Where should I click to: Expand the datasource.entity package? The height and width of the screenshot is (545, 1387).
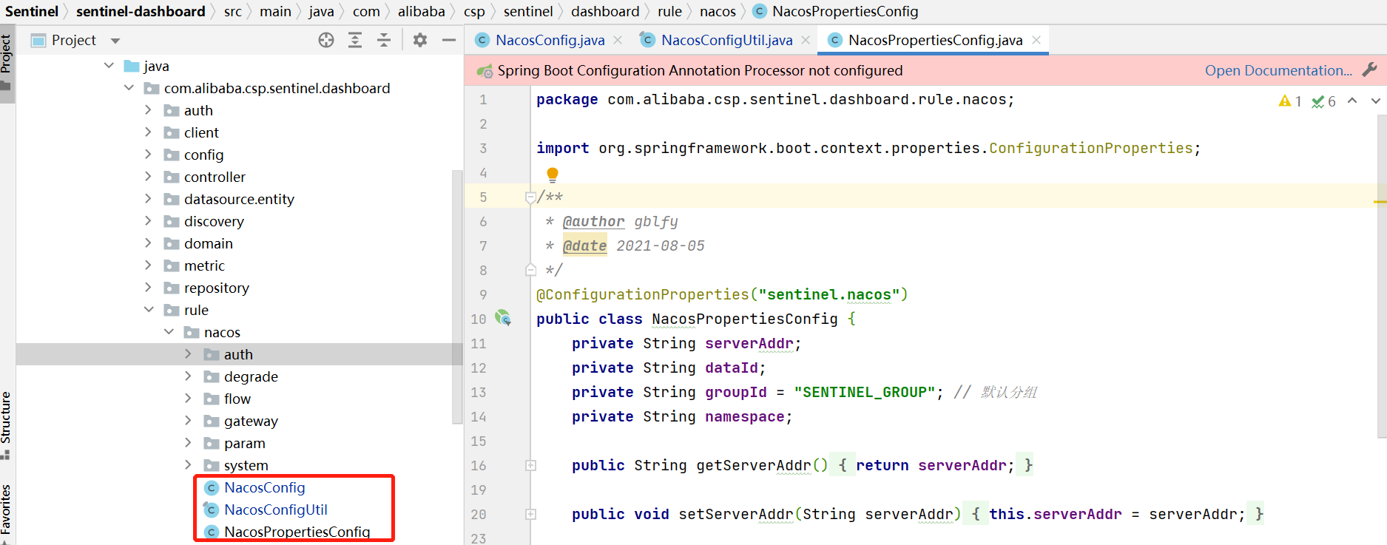(x=148, y=199)
